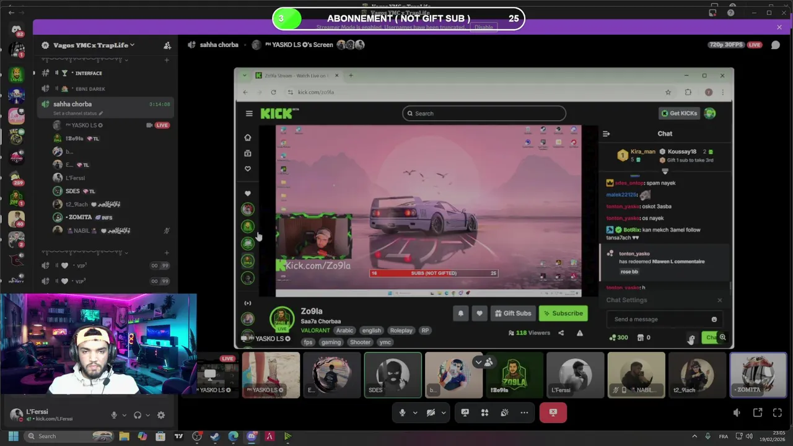Add channel with plus above INTERFACE category

[167, 60]
